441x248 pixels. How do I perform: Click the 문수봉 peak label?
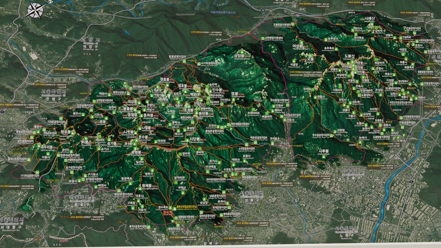[x=143, y=137]
